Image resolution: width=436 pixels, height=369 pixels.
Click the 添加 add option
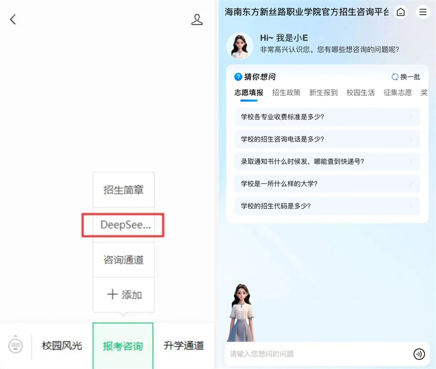124,295
